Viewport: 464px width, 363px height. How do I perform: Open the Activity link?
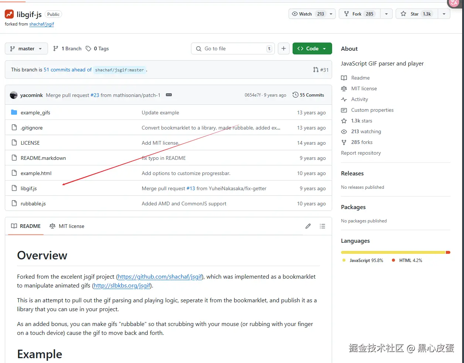(359, 99)
